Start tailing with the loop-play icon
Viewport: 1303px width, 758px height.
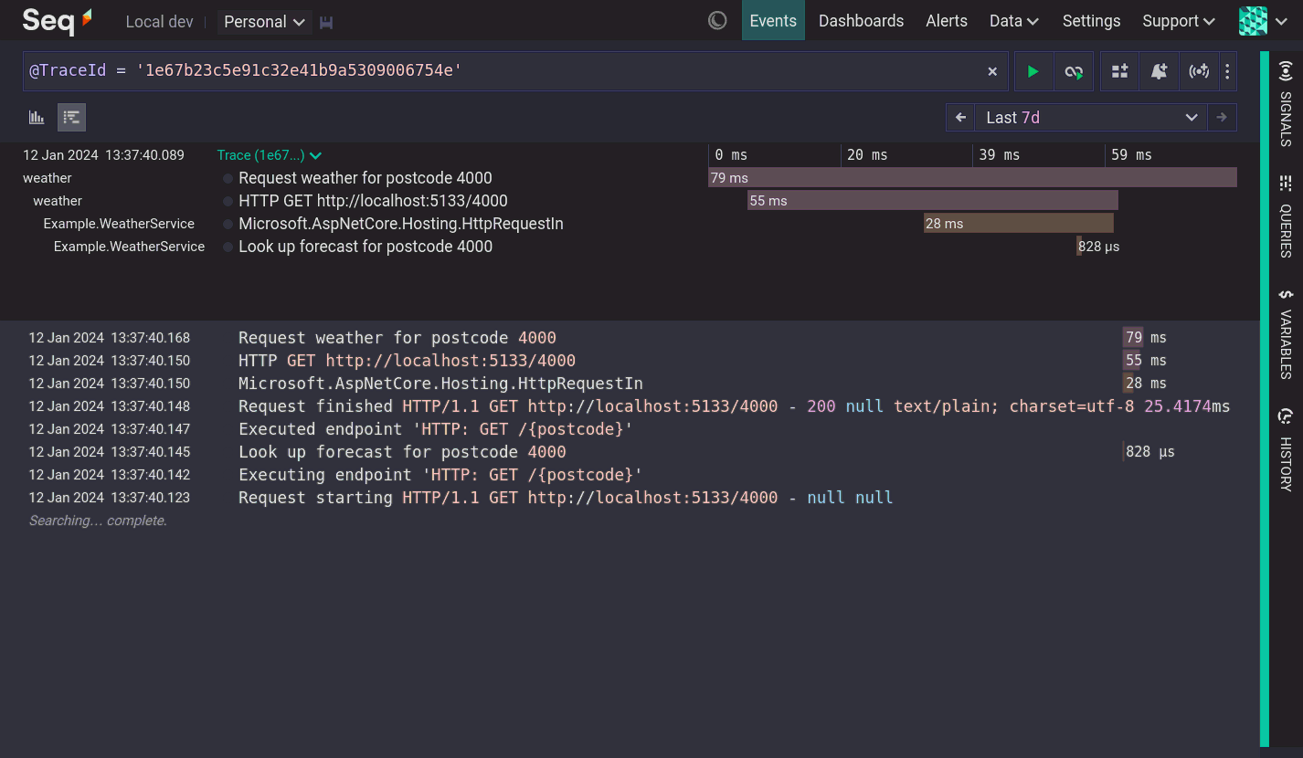pyautogui.click(x=1074, y=71)
